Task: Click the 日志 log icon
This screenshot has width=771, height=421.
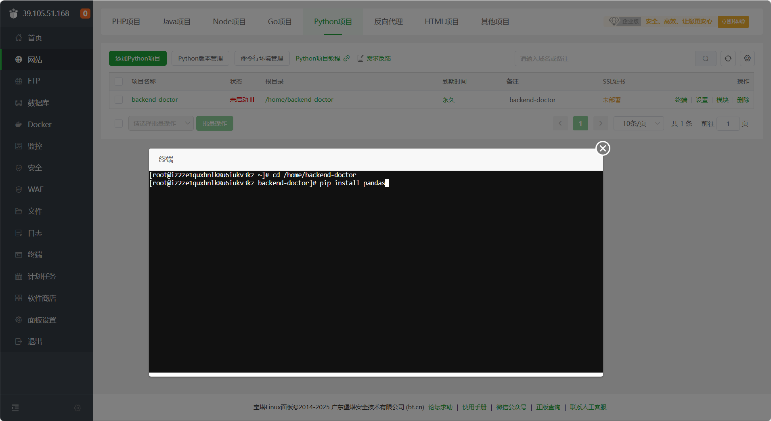Action: point(19,233)
